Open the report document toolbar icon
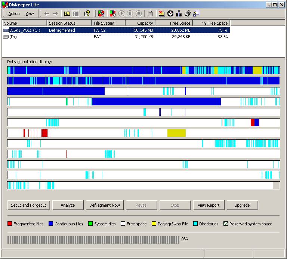Screen dimensions: 287x259 150,13
